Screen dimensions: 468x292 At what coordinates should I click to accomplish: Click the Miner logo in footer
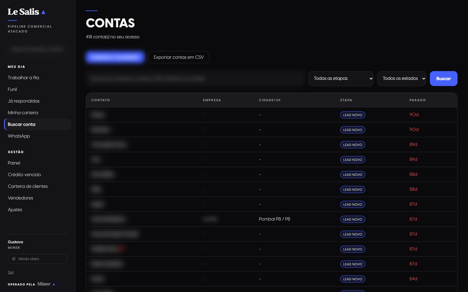pyautogui.click(x=46, y=284)
